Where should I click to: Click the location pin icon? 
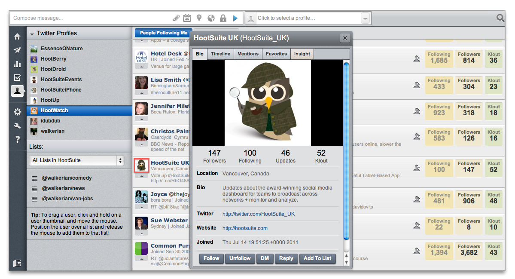coord(199,18)
